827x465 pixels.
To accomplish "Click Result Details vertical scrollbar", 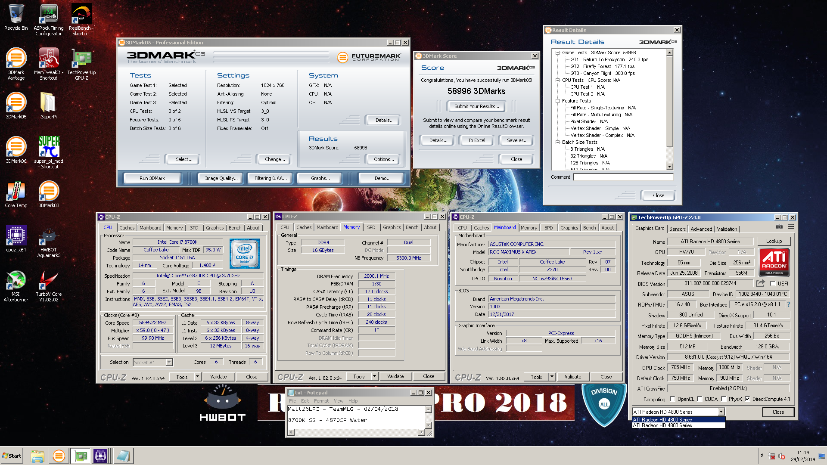I will pos(669,110).
